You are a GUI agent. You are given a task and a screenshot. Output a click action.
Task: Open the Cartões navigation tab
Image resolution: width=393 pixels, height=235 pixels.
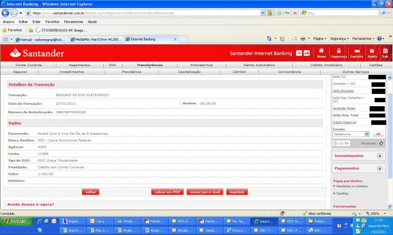tap(376, 65)
